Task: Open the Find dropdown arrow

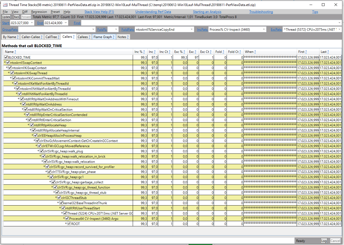Action: pos(340,23)
